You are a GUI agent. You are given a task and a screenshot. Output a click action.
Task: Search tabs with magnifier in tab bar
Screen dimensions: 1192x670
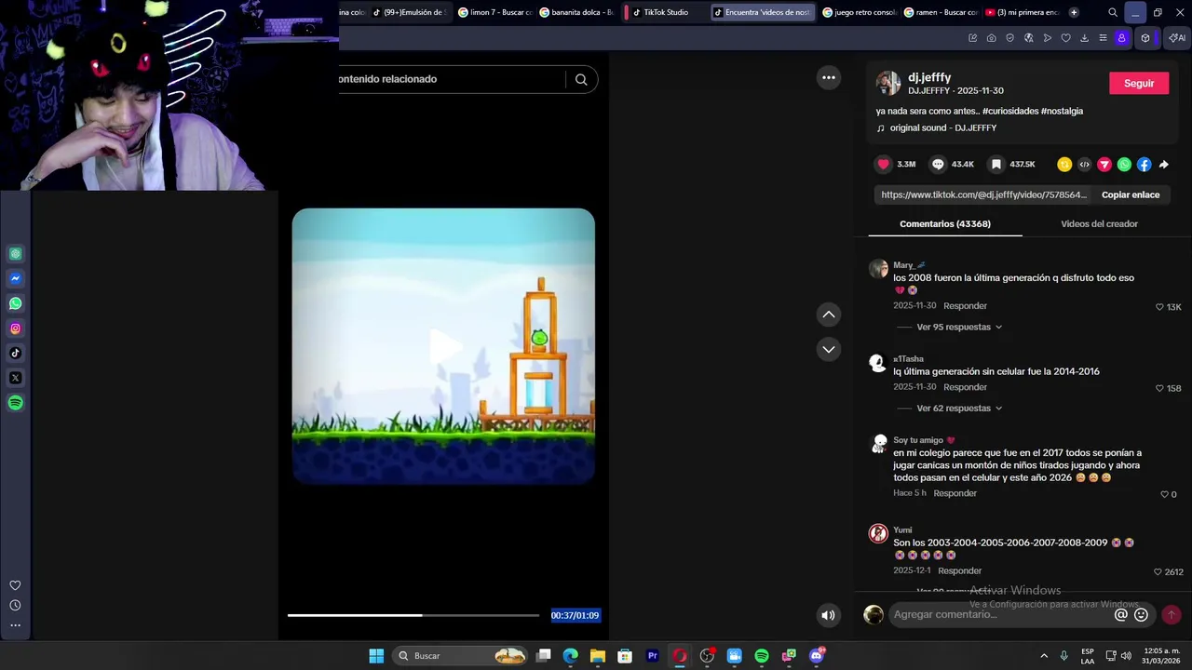click(x=1113, y=12)
